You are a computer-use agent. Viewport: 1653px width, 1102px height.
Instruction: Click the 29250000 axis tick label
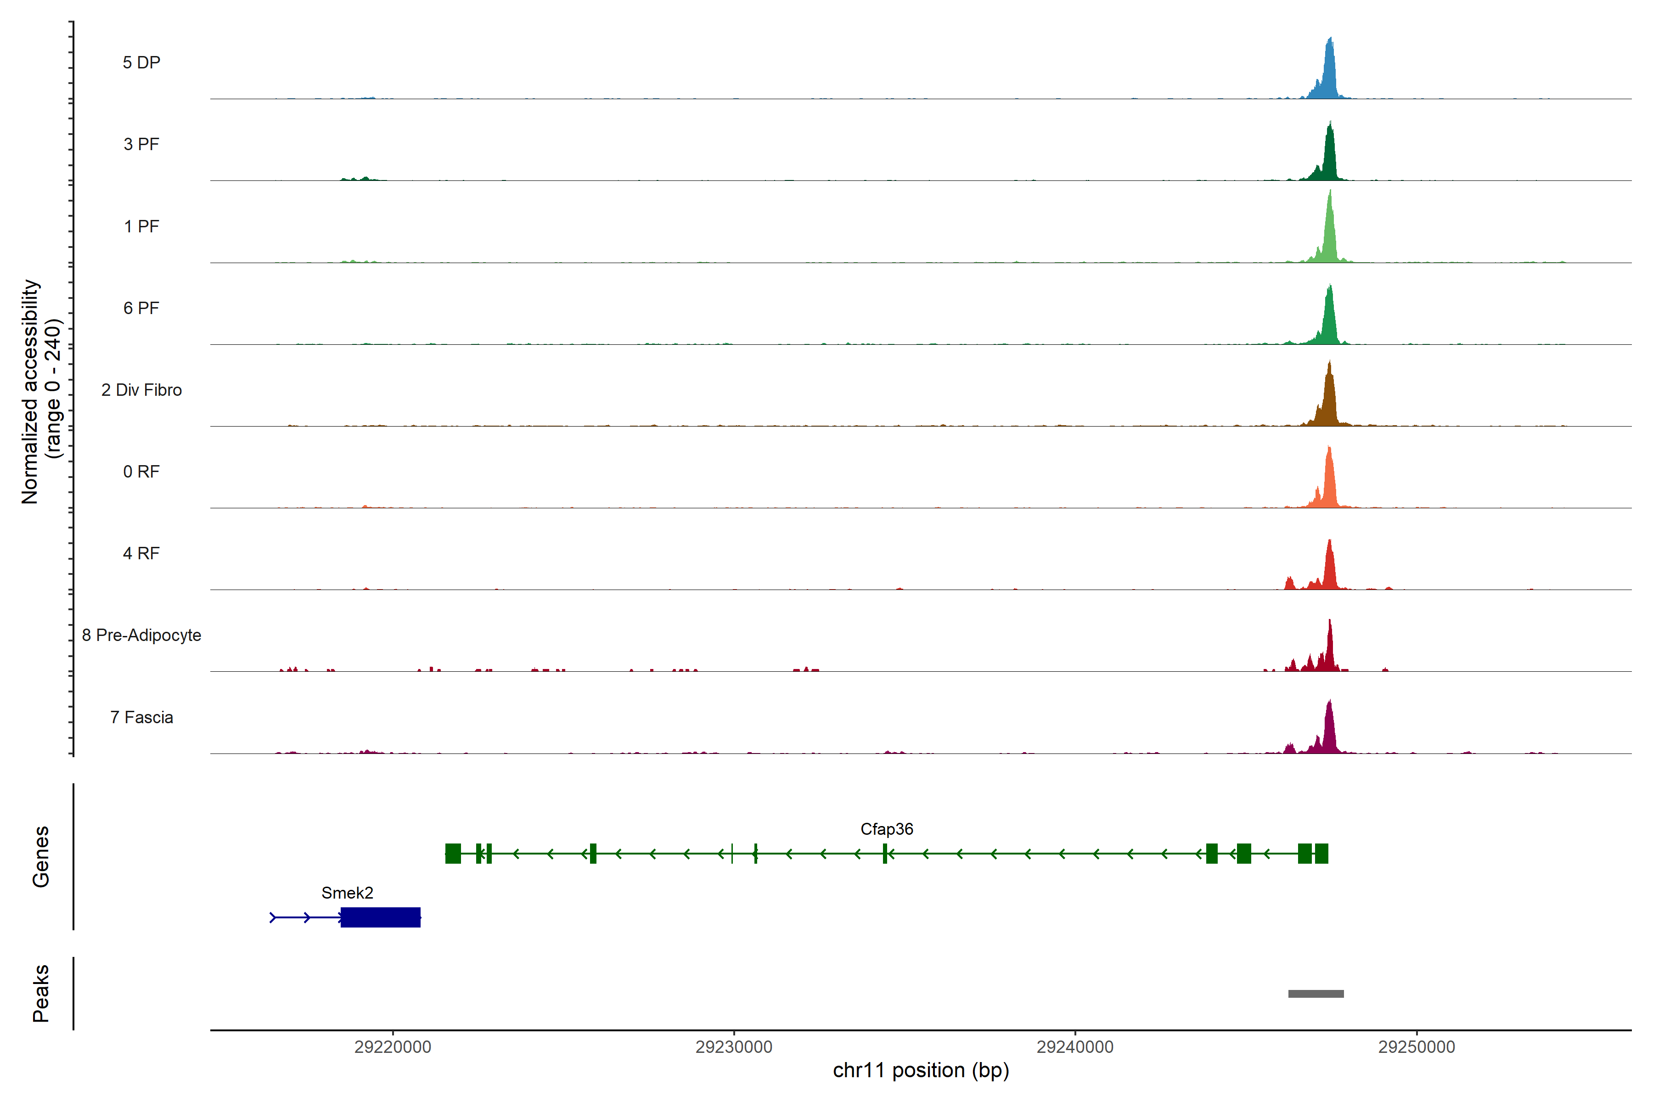pos(1416,1047)
